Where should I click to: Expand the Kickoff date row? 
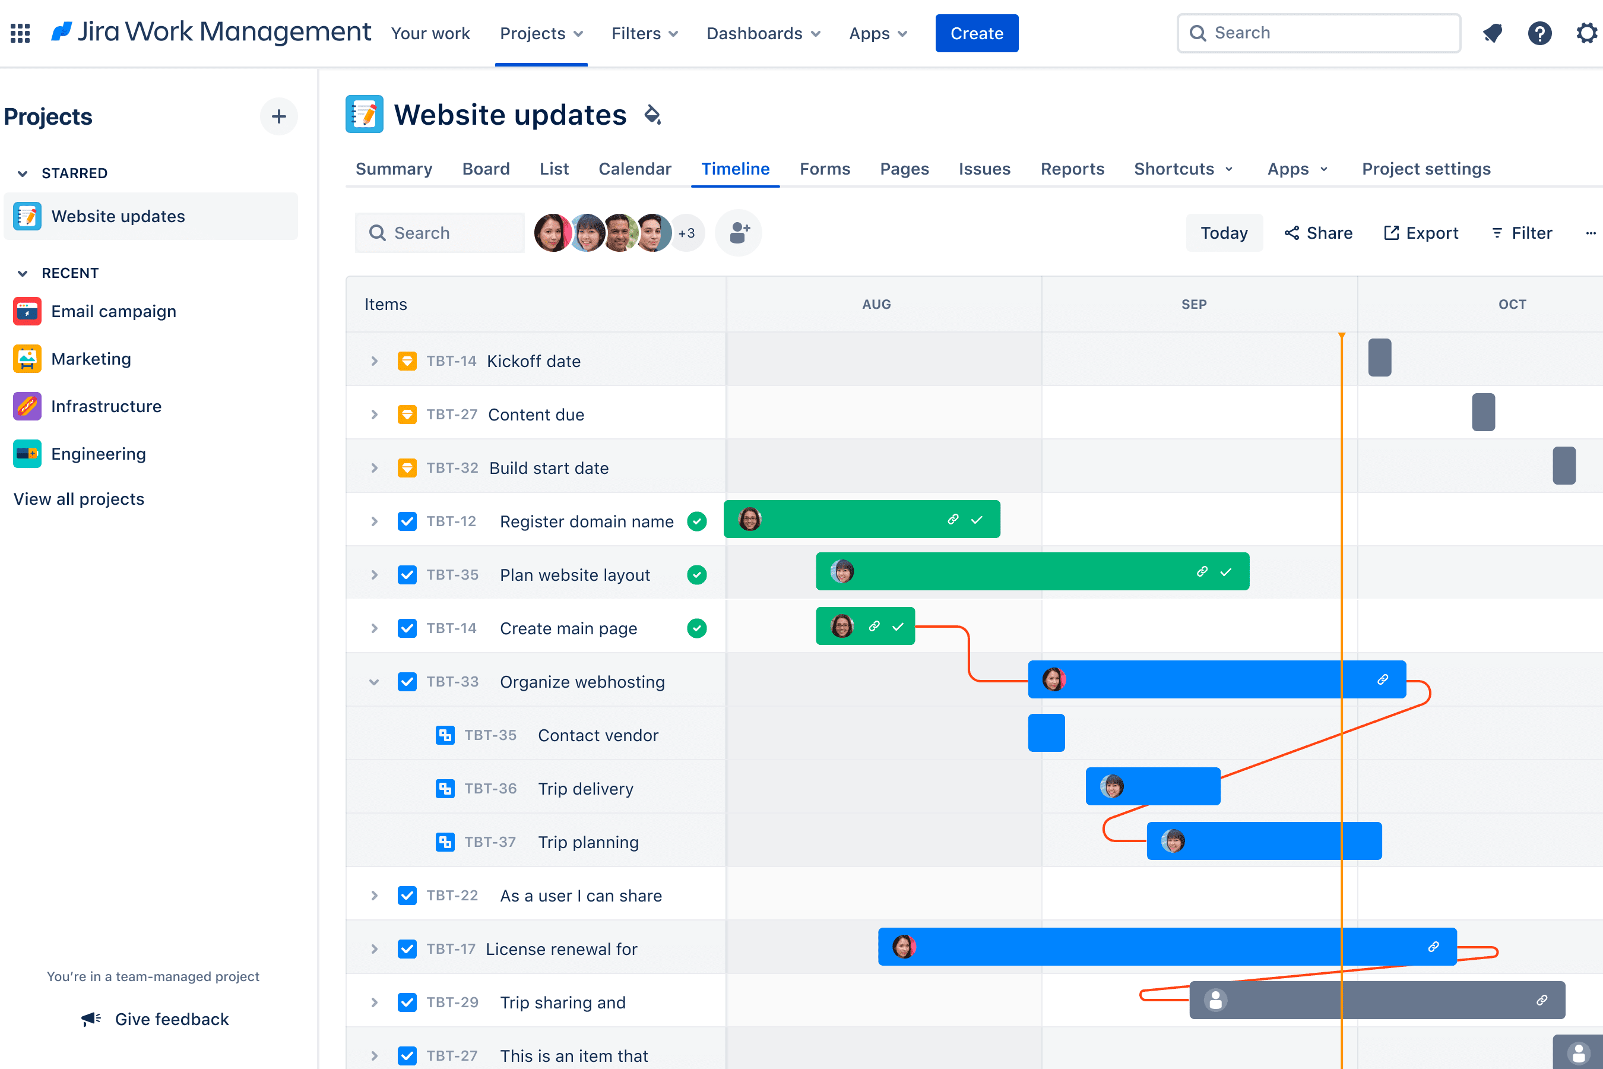[373, 361]
